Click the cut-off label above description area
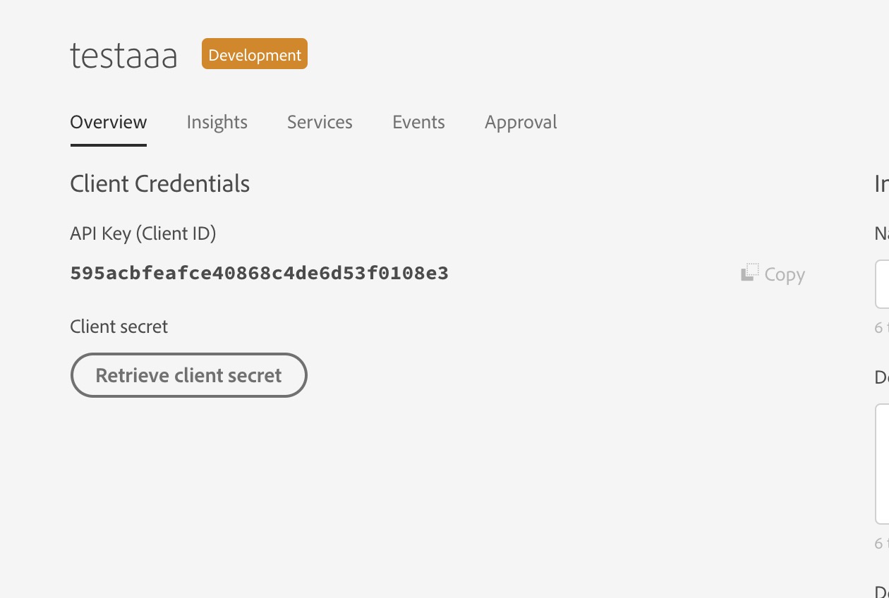The width and height of the screenshot is (889, 598). click(881, 377)
